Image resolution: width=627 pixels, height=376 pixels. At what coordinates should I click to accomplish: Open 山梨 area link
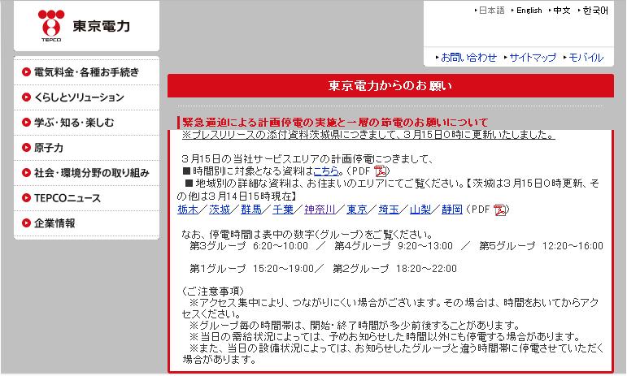pos(420,210)
